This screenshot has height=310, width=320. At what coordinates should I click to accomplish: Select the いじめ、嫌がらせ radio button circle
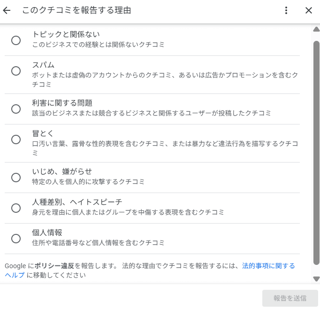coord(16,178)
